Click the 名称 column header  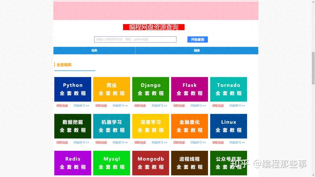94,51
